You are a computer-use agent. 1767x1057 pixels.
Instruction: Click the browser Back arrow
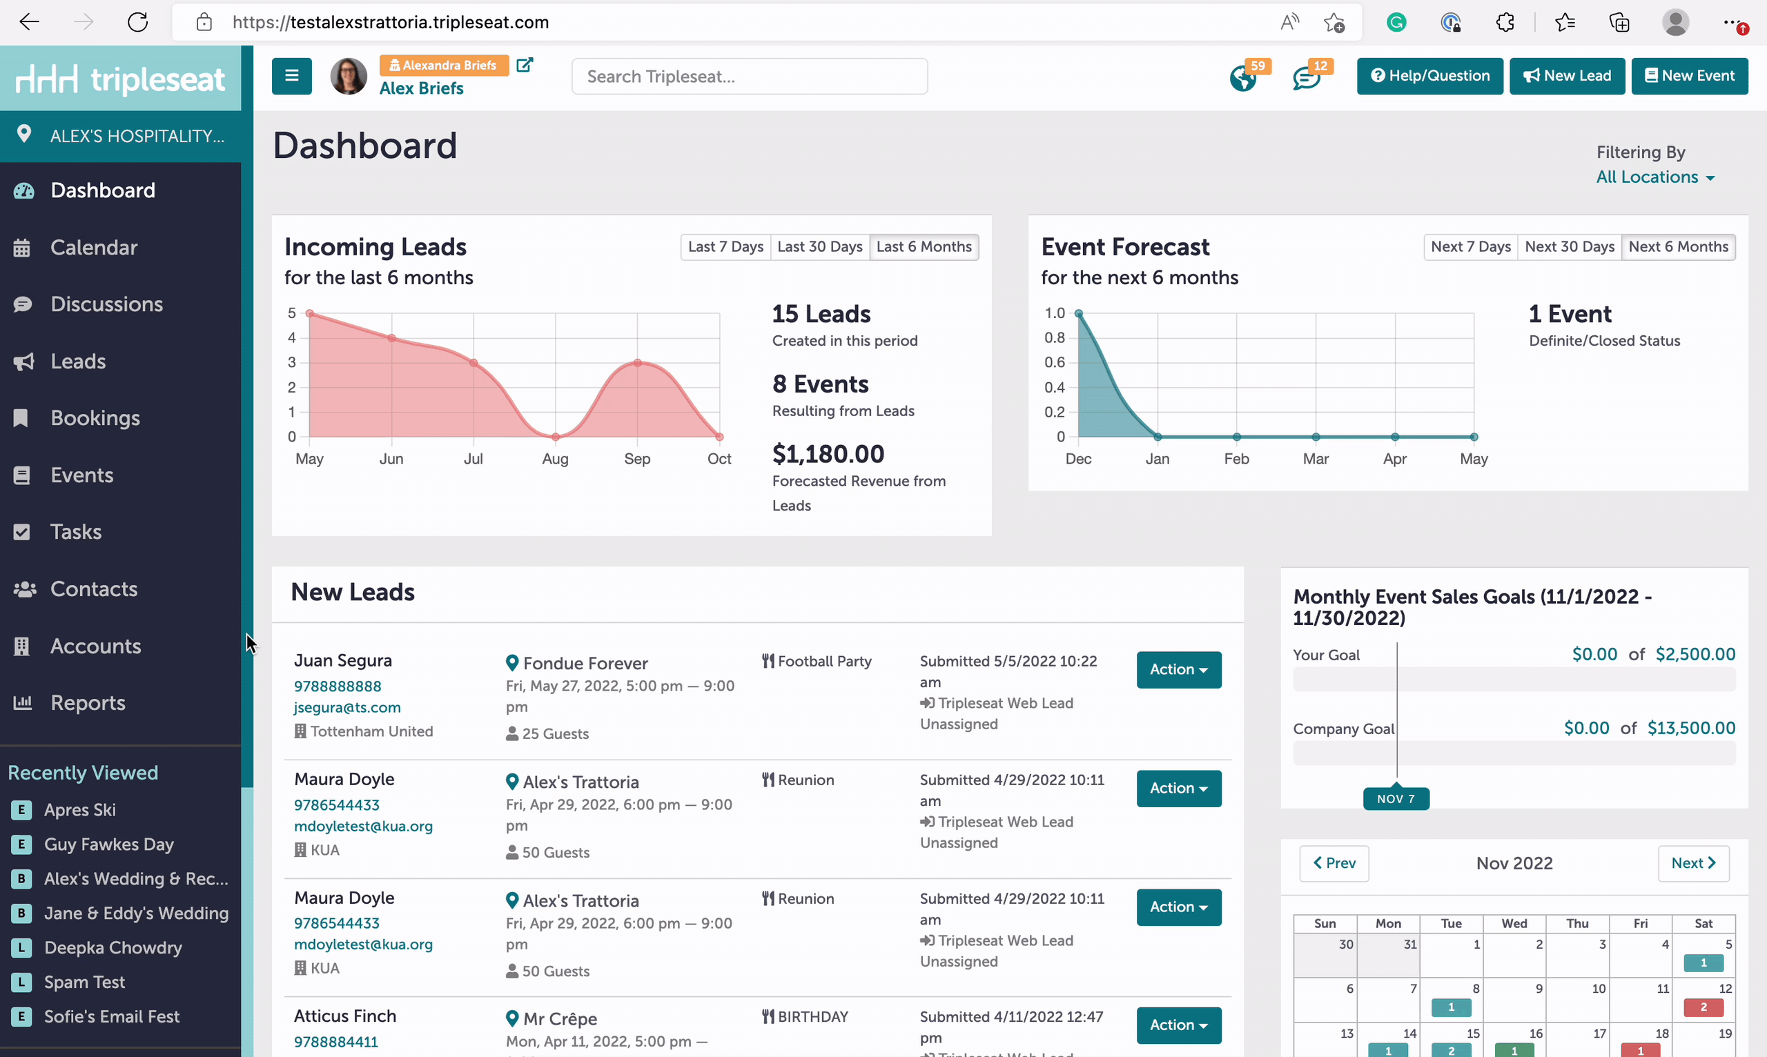29,22
